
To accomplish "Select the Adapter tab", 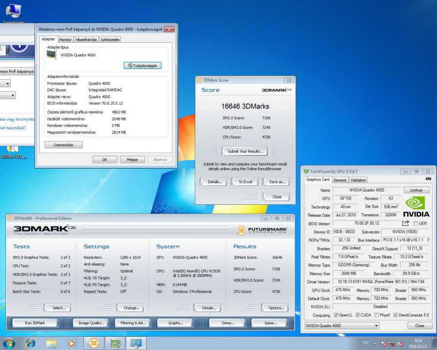I will click(48, 39).
